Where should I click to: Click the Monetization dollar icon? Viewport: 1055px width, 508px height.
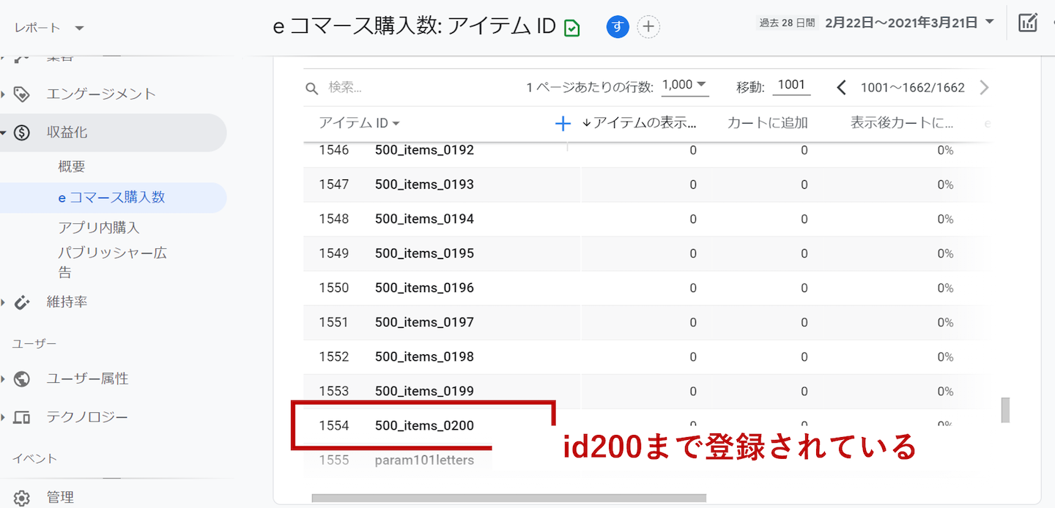[22, 132]
